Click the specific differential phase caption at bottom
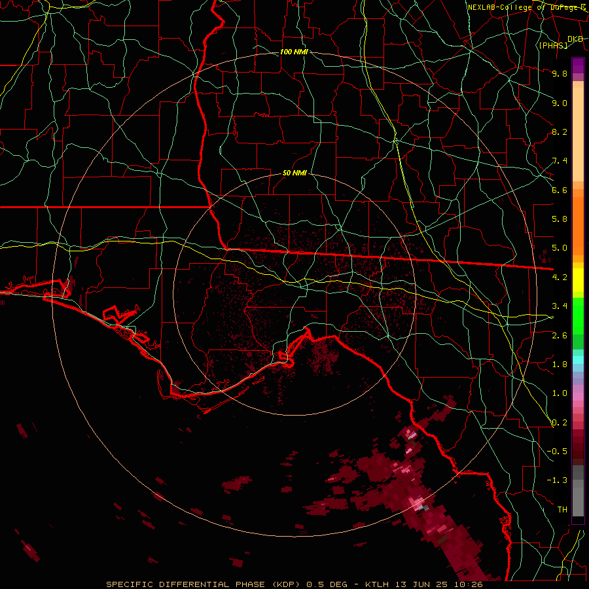Screen dimensions: 589x589 click(294, 584)
